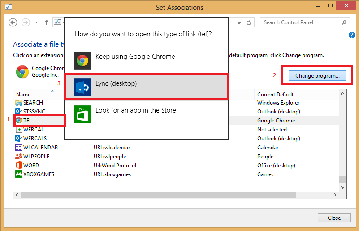Click the vertical scrollbar up arrow
This screenshot has height=231, width=359.
(x=342, y=93)
